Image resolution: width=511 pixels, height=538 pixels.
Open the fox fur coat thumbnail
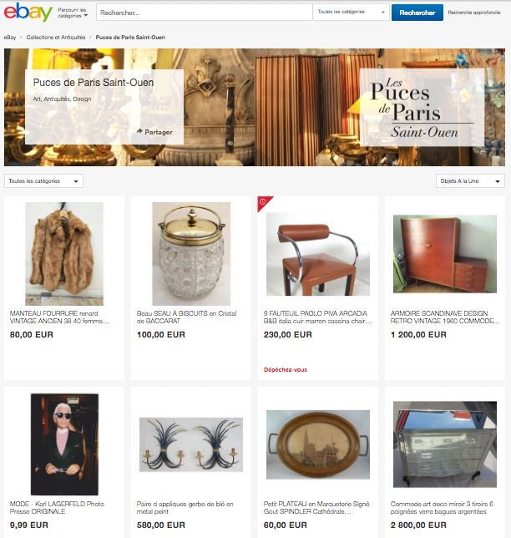64,254
